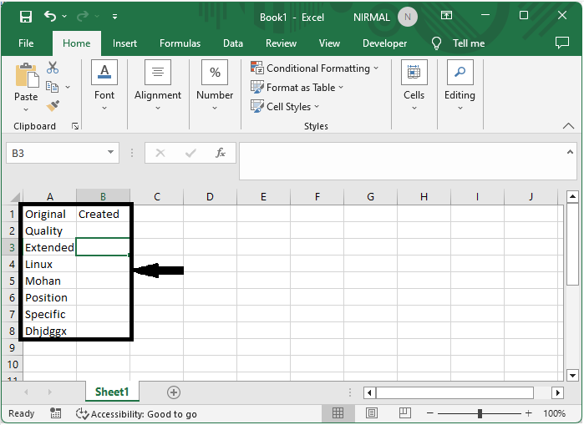Click the Copy icon
This screenshot has width=584, height=425.
coord(52,87)
